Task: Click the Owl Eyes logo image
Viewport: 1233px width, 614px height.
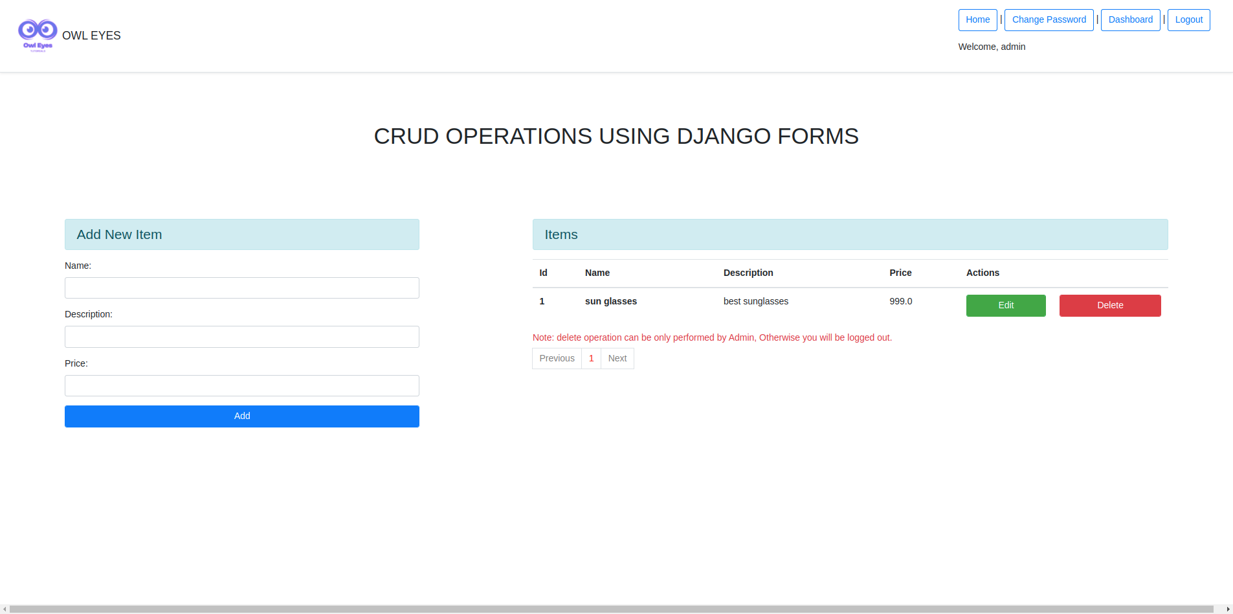Action: [38, 35]
